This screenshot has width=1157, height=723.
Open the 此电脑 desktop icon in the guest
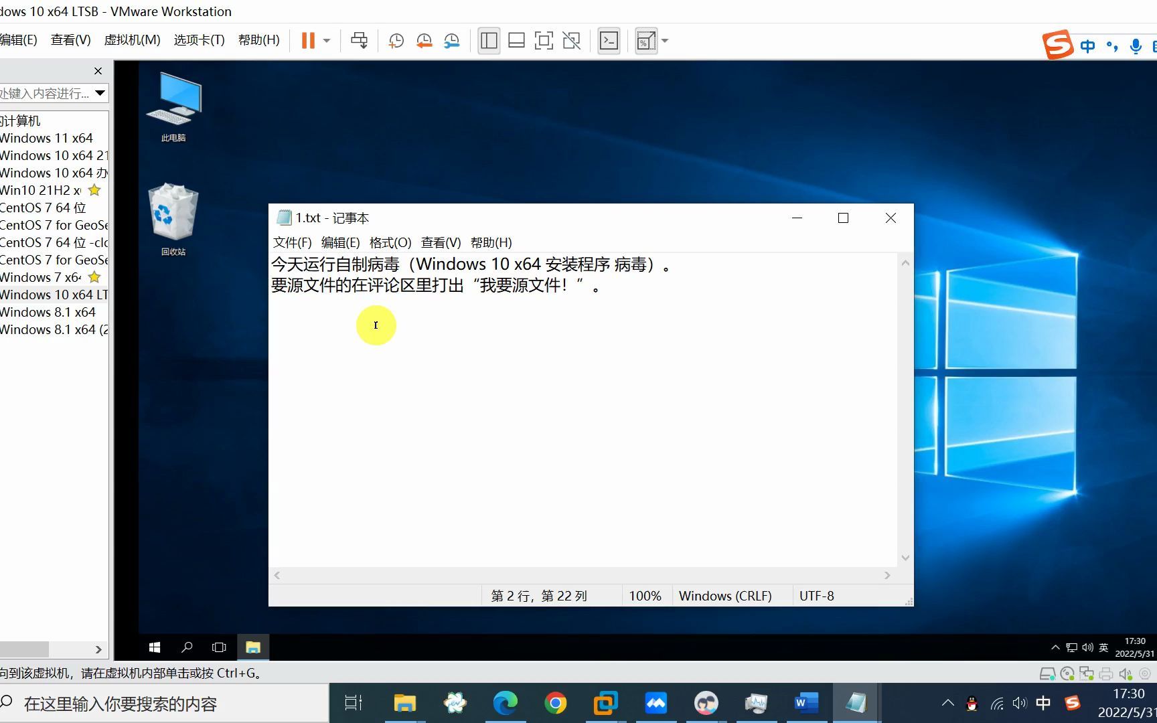click(x=173, y=107)
